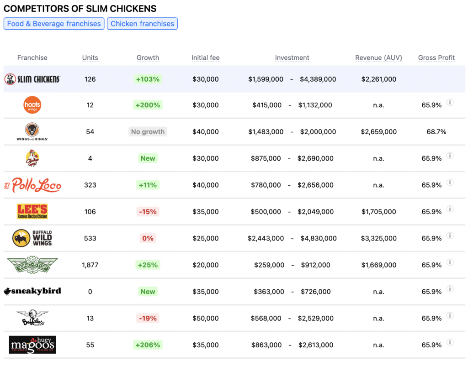Click the Initial fee column header
The height and width of the screenshot is (366, 468).
pyautogui.click(x=205, y=58)
